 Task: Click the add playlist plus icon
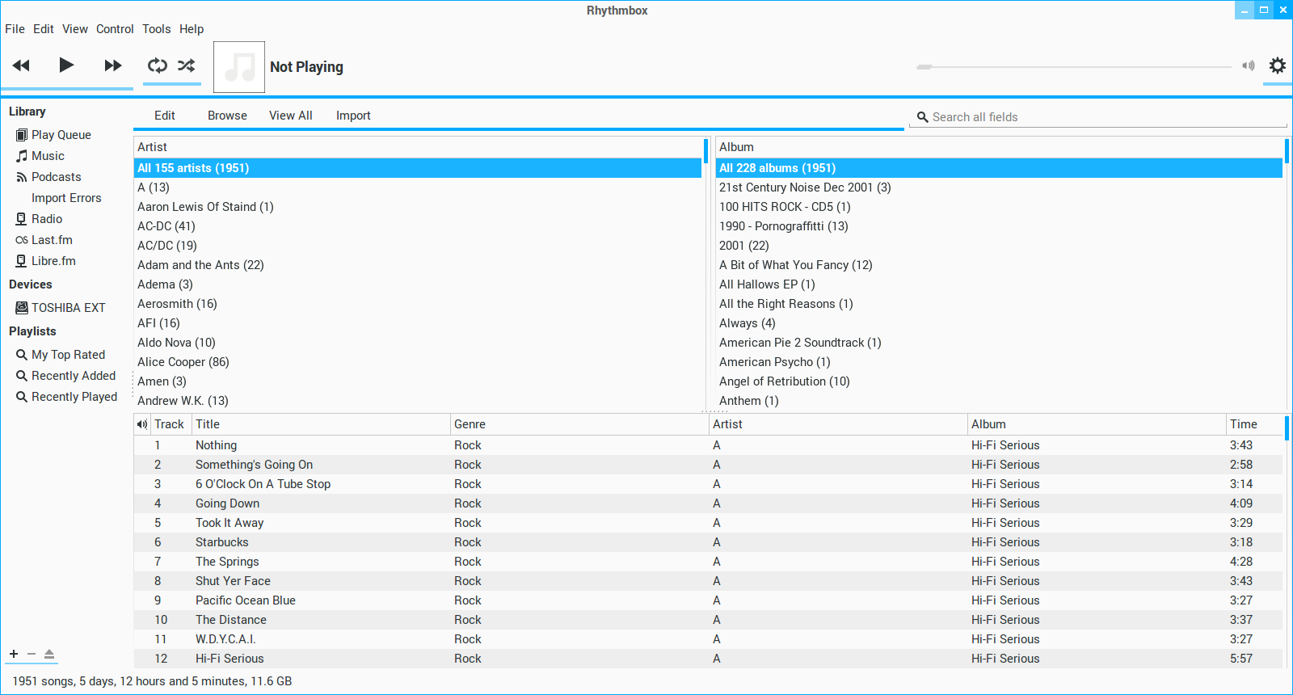coord(14,654)
